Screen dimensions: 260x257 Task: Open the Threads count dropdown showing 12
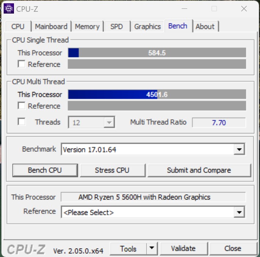(91, 122)
